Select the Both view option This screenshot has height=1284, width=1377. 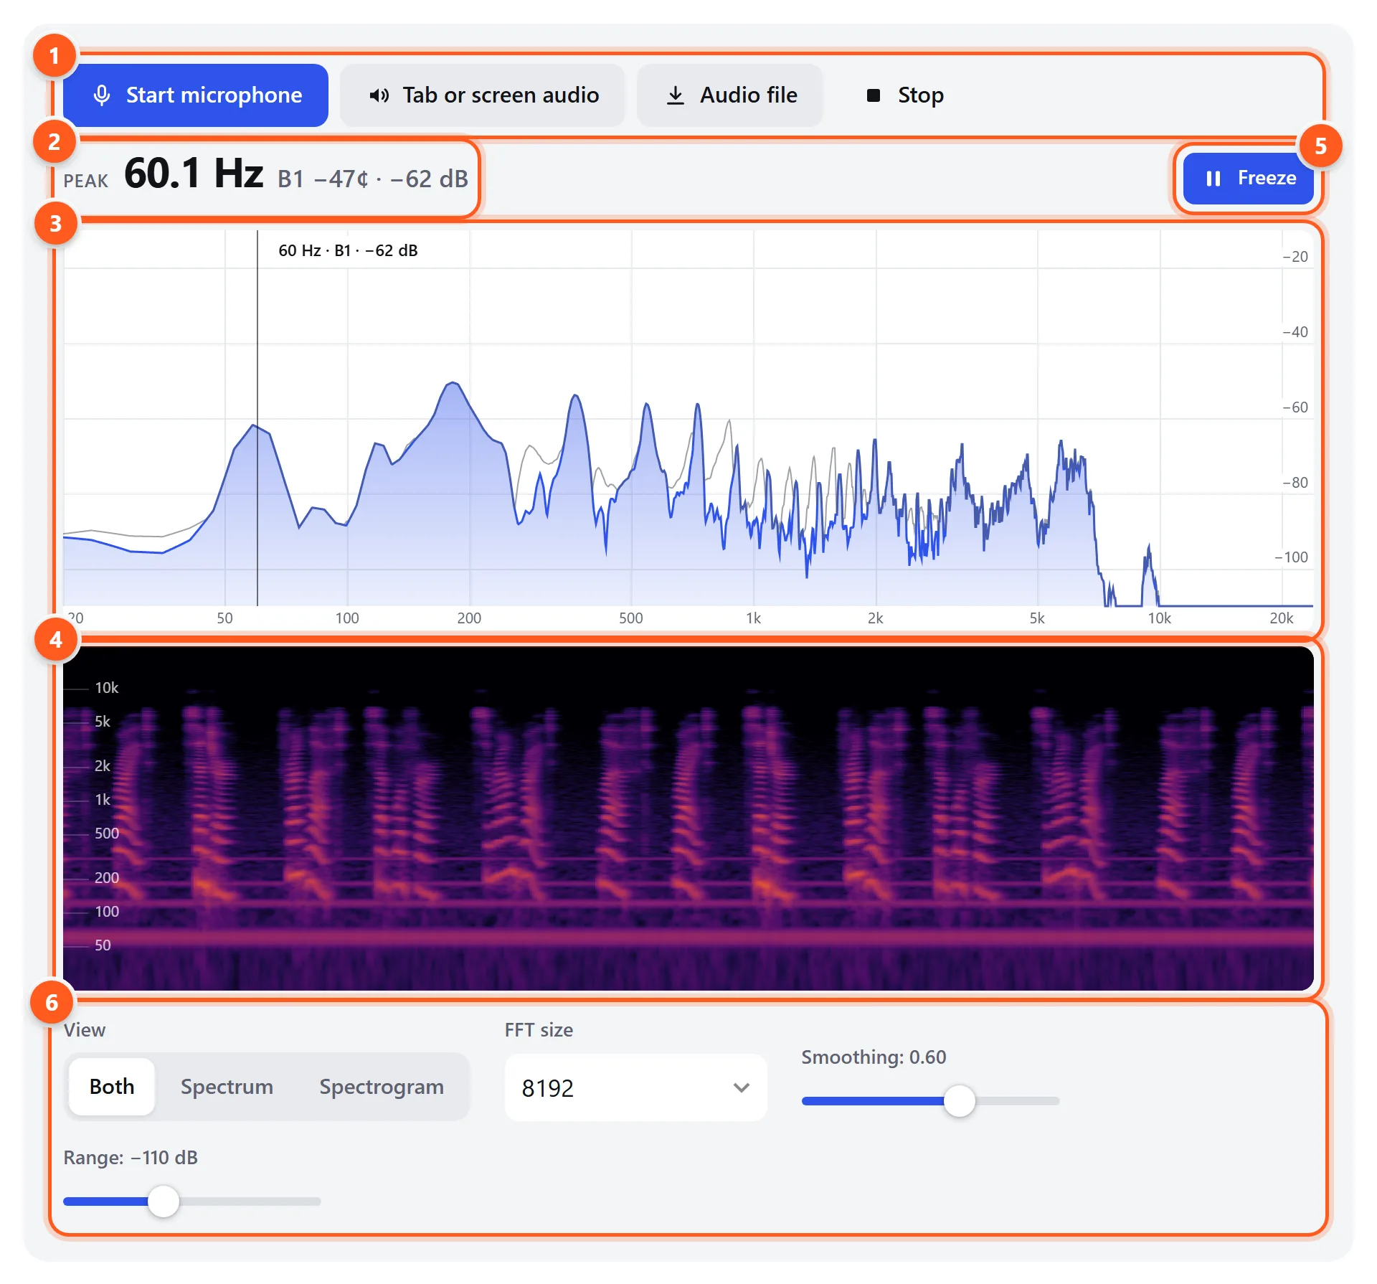click(112, 1087)
